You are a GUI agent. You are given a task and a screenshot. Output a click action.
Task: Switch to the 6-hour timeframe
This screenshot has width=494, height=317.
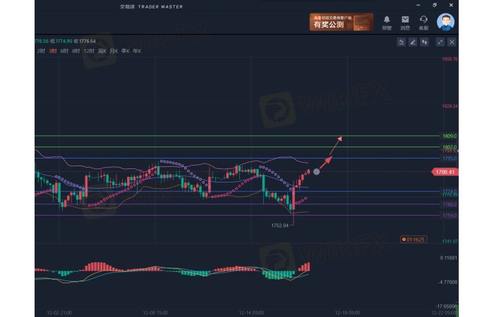[64, 51]
